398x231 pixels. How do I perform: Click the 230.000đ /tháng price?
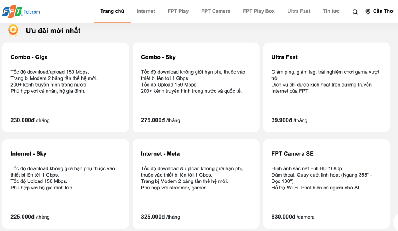[30, 120]
